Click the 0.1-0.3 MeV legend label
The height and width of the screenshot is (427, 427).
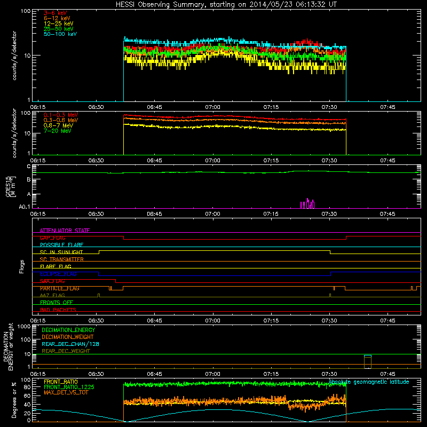click(x=61, y=115)
